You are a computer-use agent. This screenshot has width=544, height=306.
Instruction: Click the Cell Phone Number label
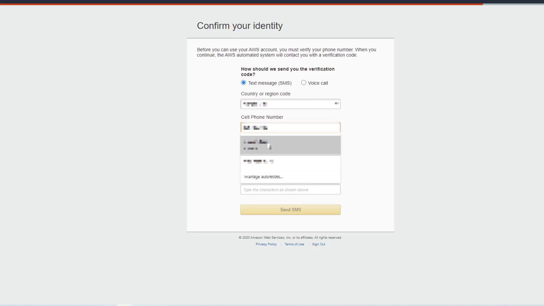click(262, 117)
